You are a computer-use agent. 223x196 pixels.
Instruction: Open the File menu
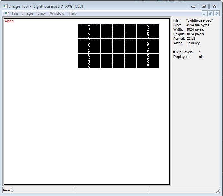coord(15,13)
